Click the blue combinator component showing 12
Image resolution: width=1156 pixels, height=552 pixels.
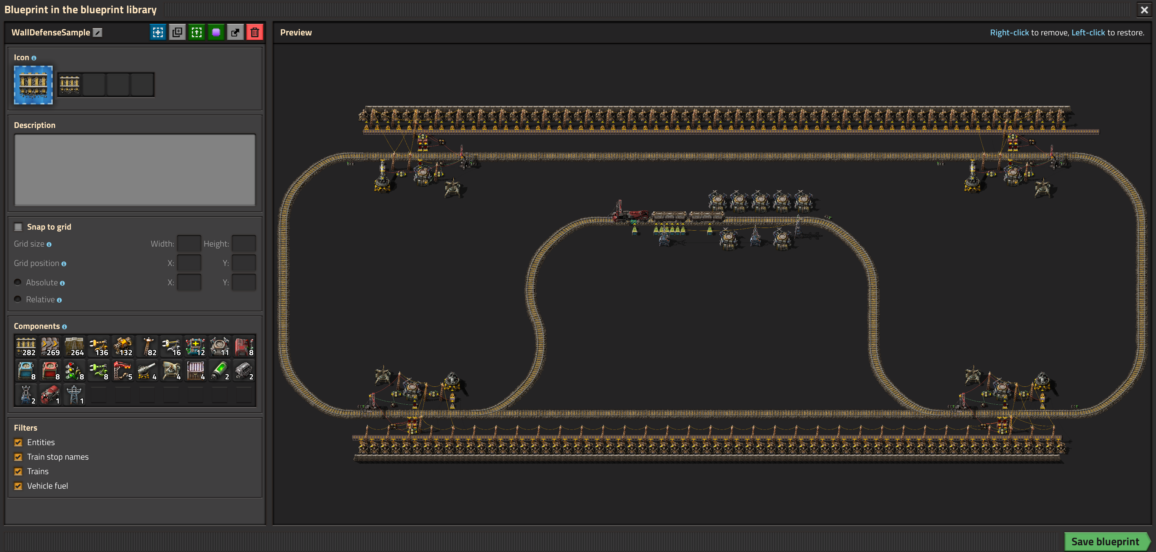tap(196, 347)
